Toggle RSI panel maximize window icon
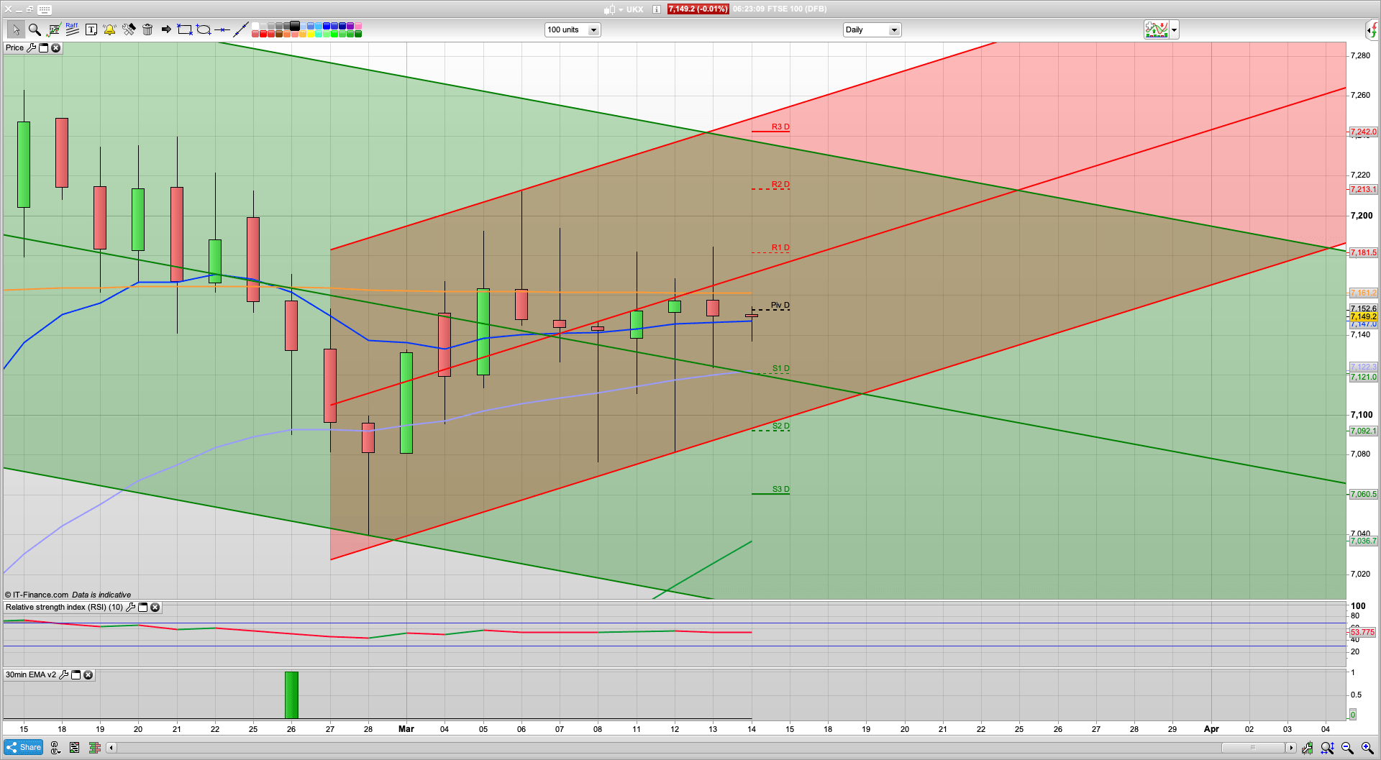This screenshot has height=760, width=1381. [x=142, y=608]
